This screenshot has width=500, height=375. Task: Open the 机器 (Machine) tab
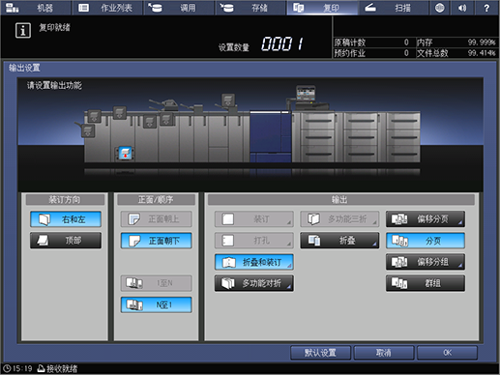[36, 8]
